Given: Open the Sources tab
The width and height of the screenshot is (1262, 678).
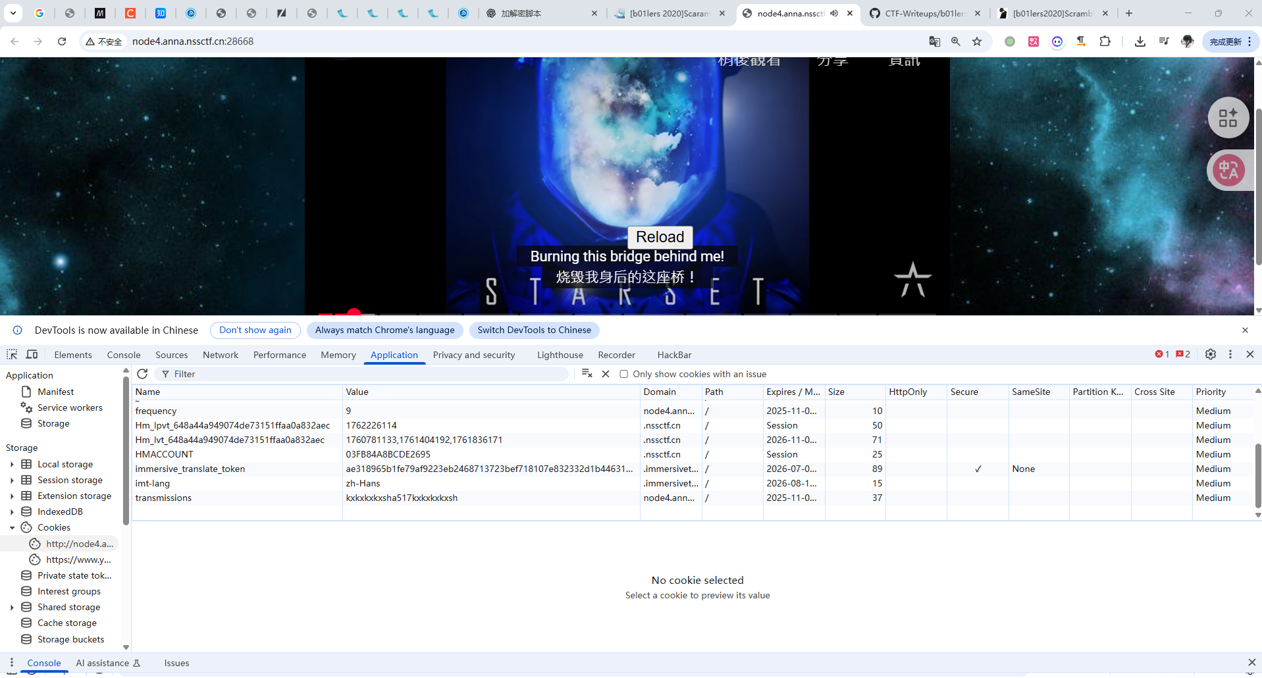Looking at the screenshot, I should (172, 355).
